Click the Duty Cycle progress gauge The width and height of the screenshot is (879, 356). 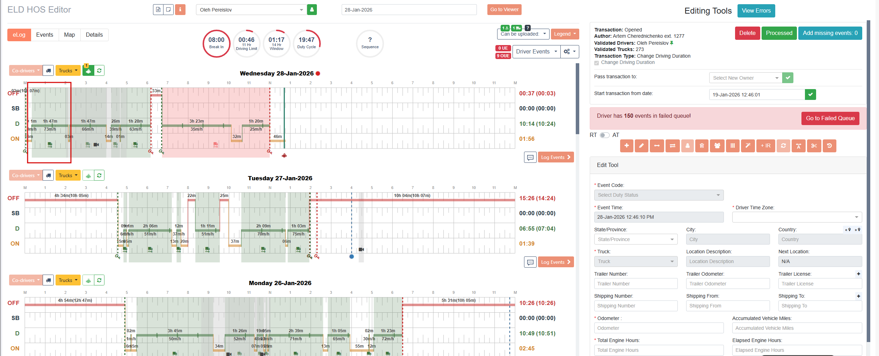pos(306,44)
